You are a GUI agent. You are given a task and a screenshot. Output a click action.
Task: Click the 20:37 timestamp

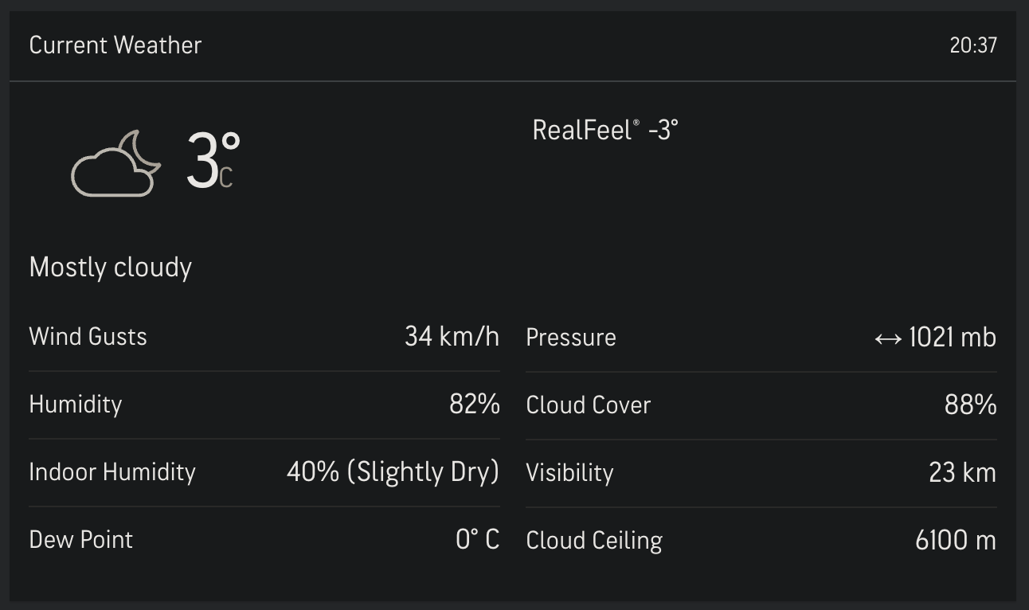[x=973, y=45]
